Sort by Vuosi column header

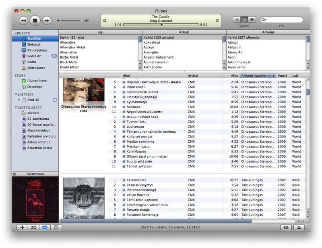tap(283, 75)
